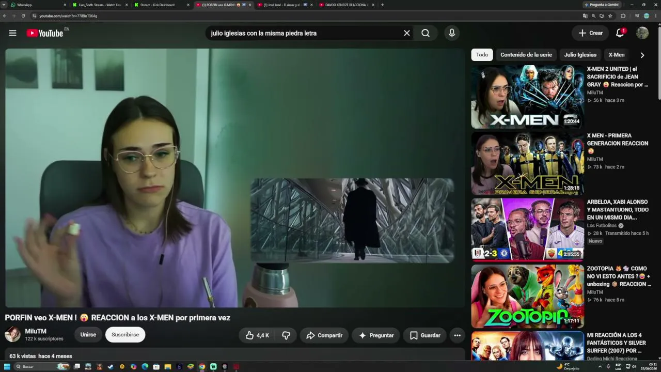This screenshot has width=661, height=372.
Task: Open the Los Futbolitos channel
Action: coord(602,226)
